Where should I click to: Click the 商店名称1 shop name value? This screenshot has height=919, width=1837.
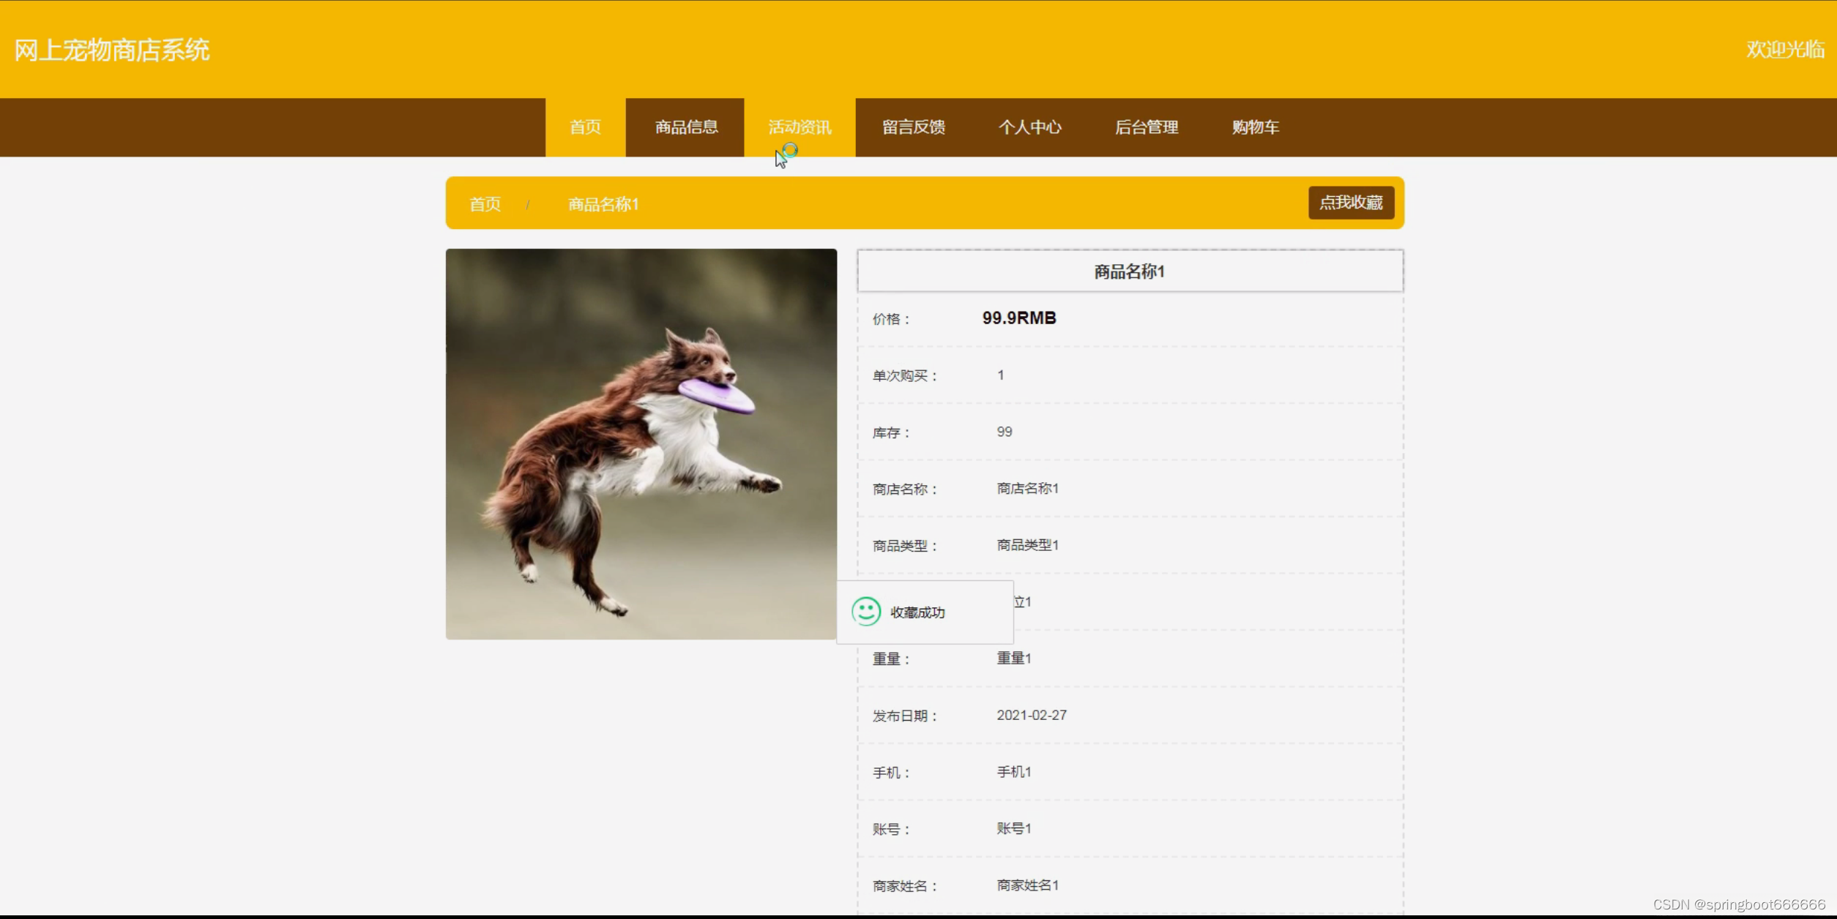pyautogui.click(x=1027, y=488)
